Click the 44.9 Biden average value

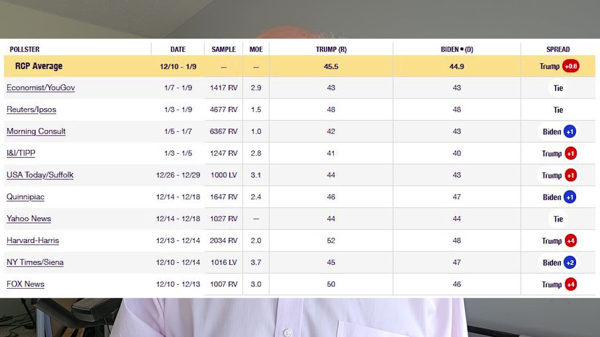point(457,66)
